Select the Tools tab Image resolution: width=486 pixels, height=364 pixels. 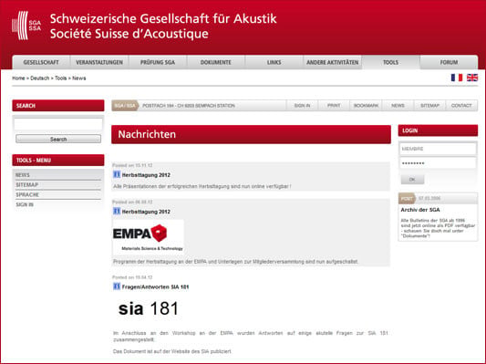pos(390,62)
